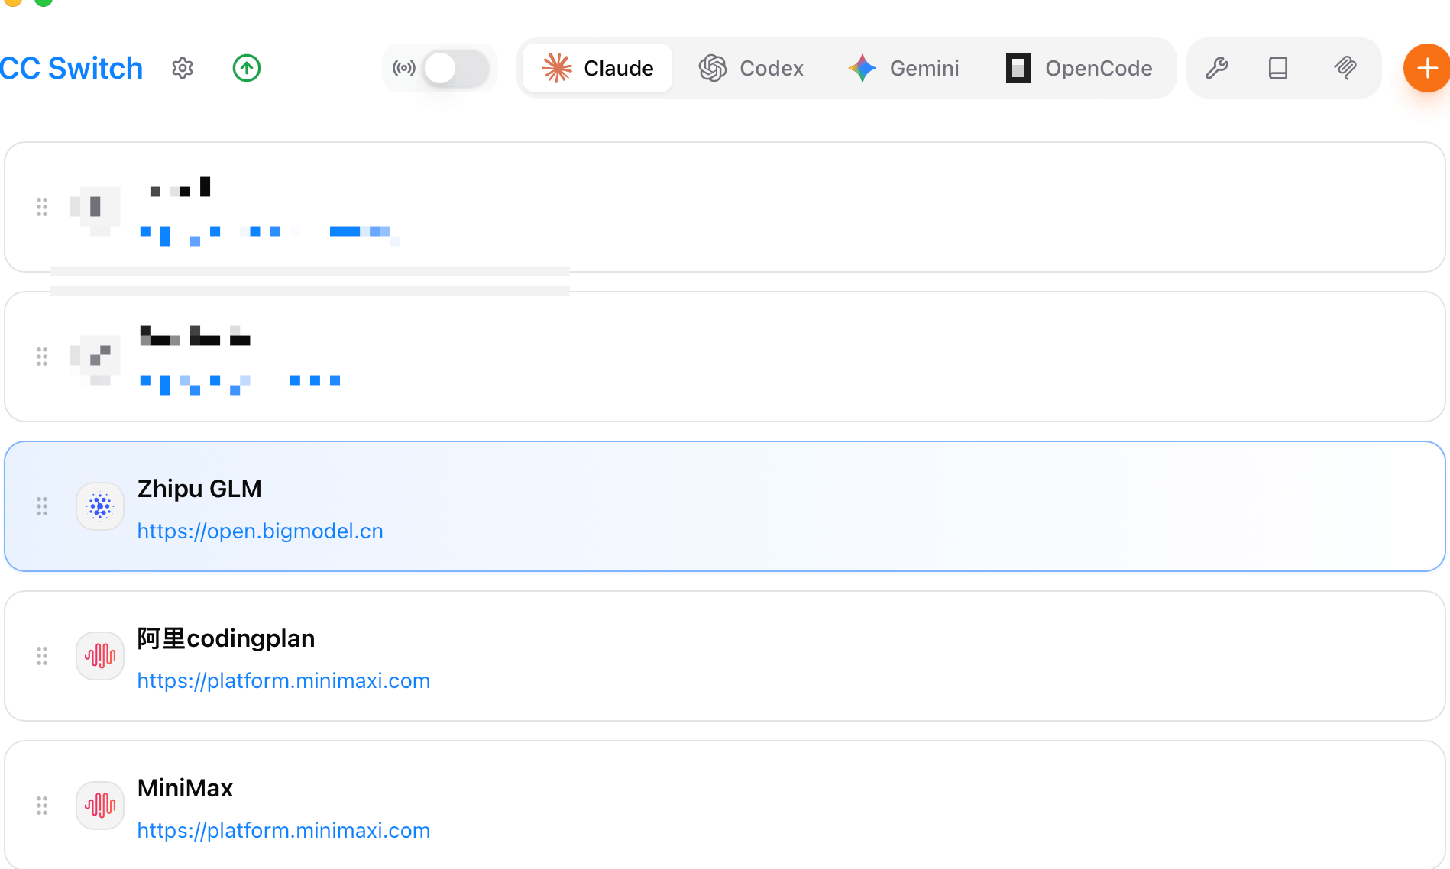
Task: Grab the Zhipu GLM drag handle
Action: [42, 506]
